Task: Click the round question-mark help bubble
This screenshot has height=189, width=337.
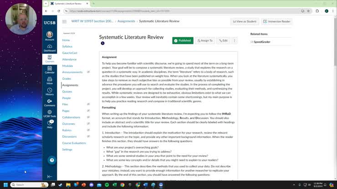Action: coord(52,160)
